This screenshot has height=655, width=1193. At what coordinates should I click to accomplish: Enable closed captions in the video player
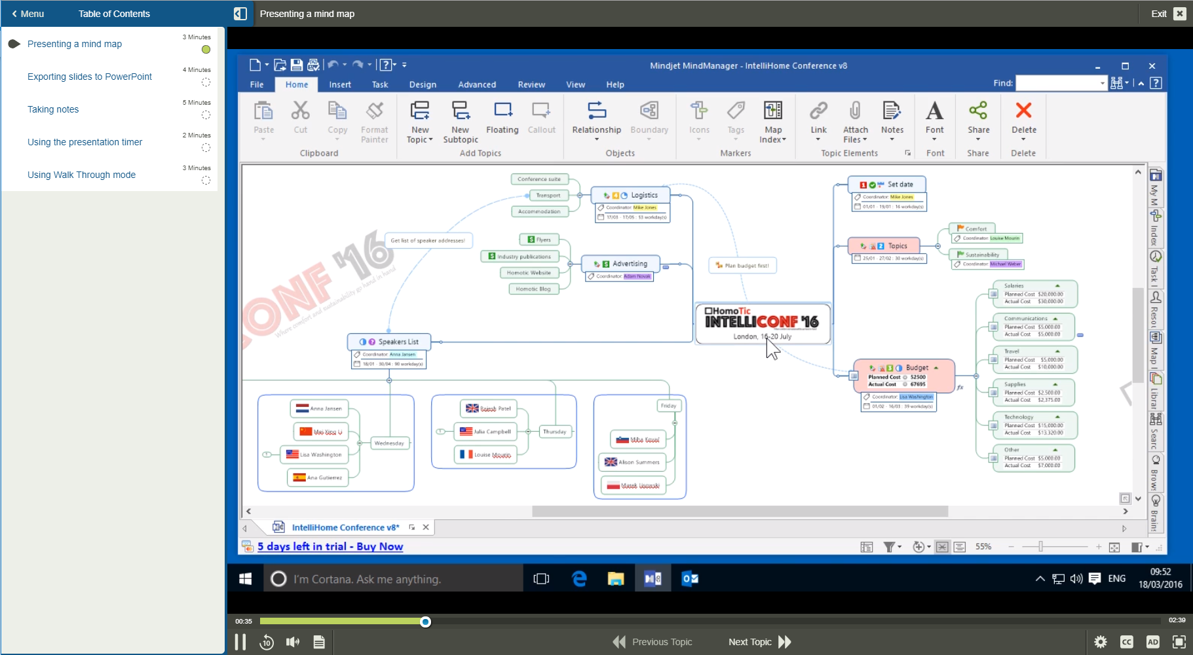click(x=1126, y=642)
